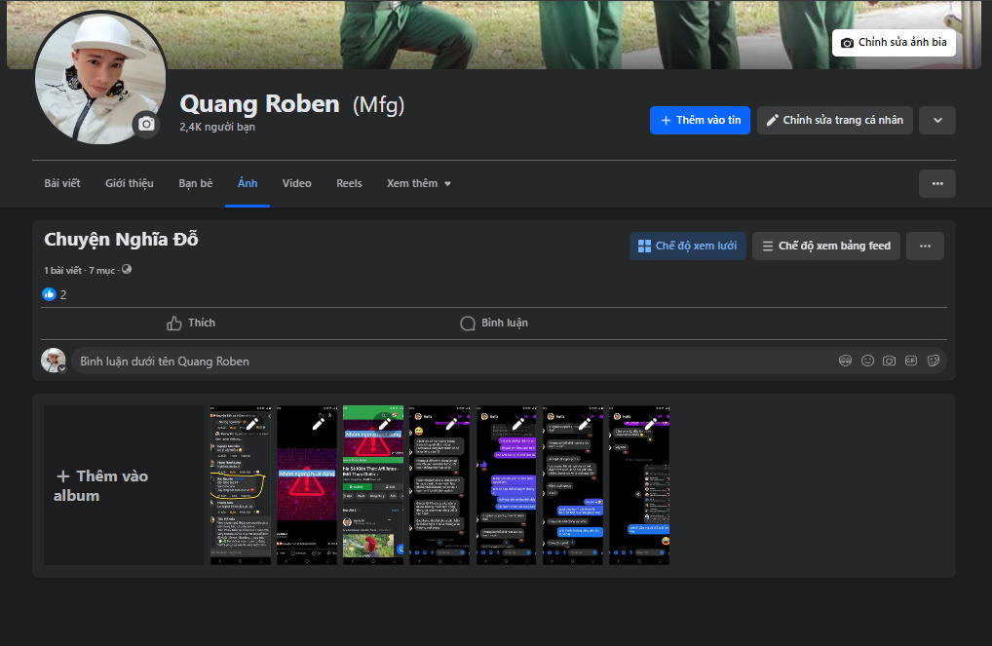Screen dimensions: 992x646
Task: Expand the Xem thêm dropdown tab
Action: click(418, 183)
